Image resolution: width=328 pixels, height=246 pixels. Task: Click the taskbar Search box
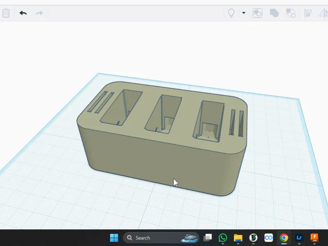coord(161,238)
